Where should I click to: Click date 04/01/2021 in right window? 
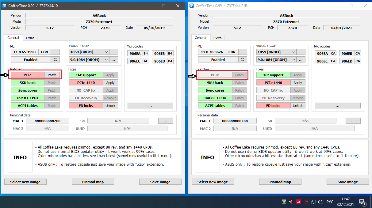pyautogui.click(x=342, y=28)
